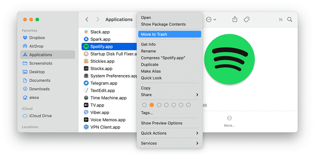The height and width of the screenshot is (155, 315).
Task: Choose Show Package Contents
Action: (x=170, y=24)
